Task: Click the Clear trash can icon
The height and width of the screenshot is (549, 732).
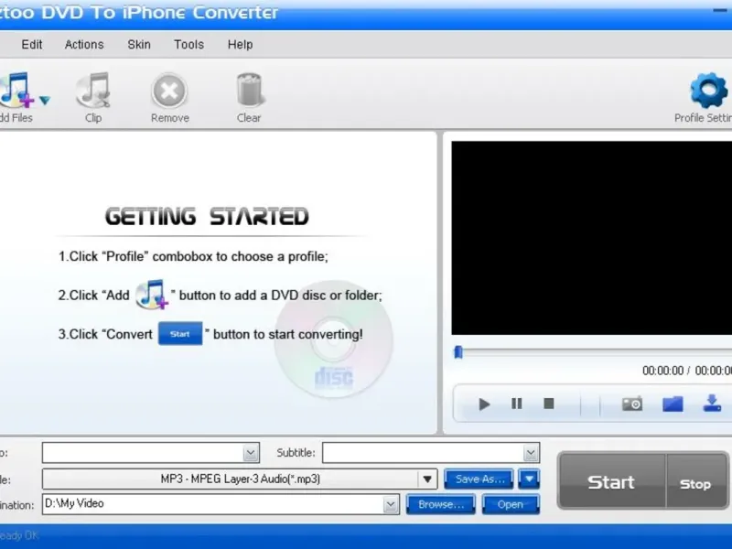Action: tap(250, 90)
